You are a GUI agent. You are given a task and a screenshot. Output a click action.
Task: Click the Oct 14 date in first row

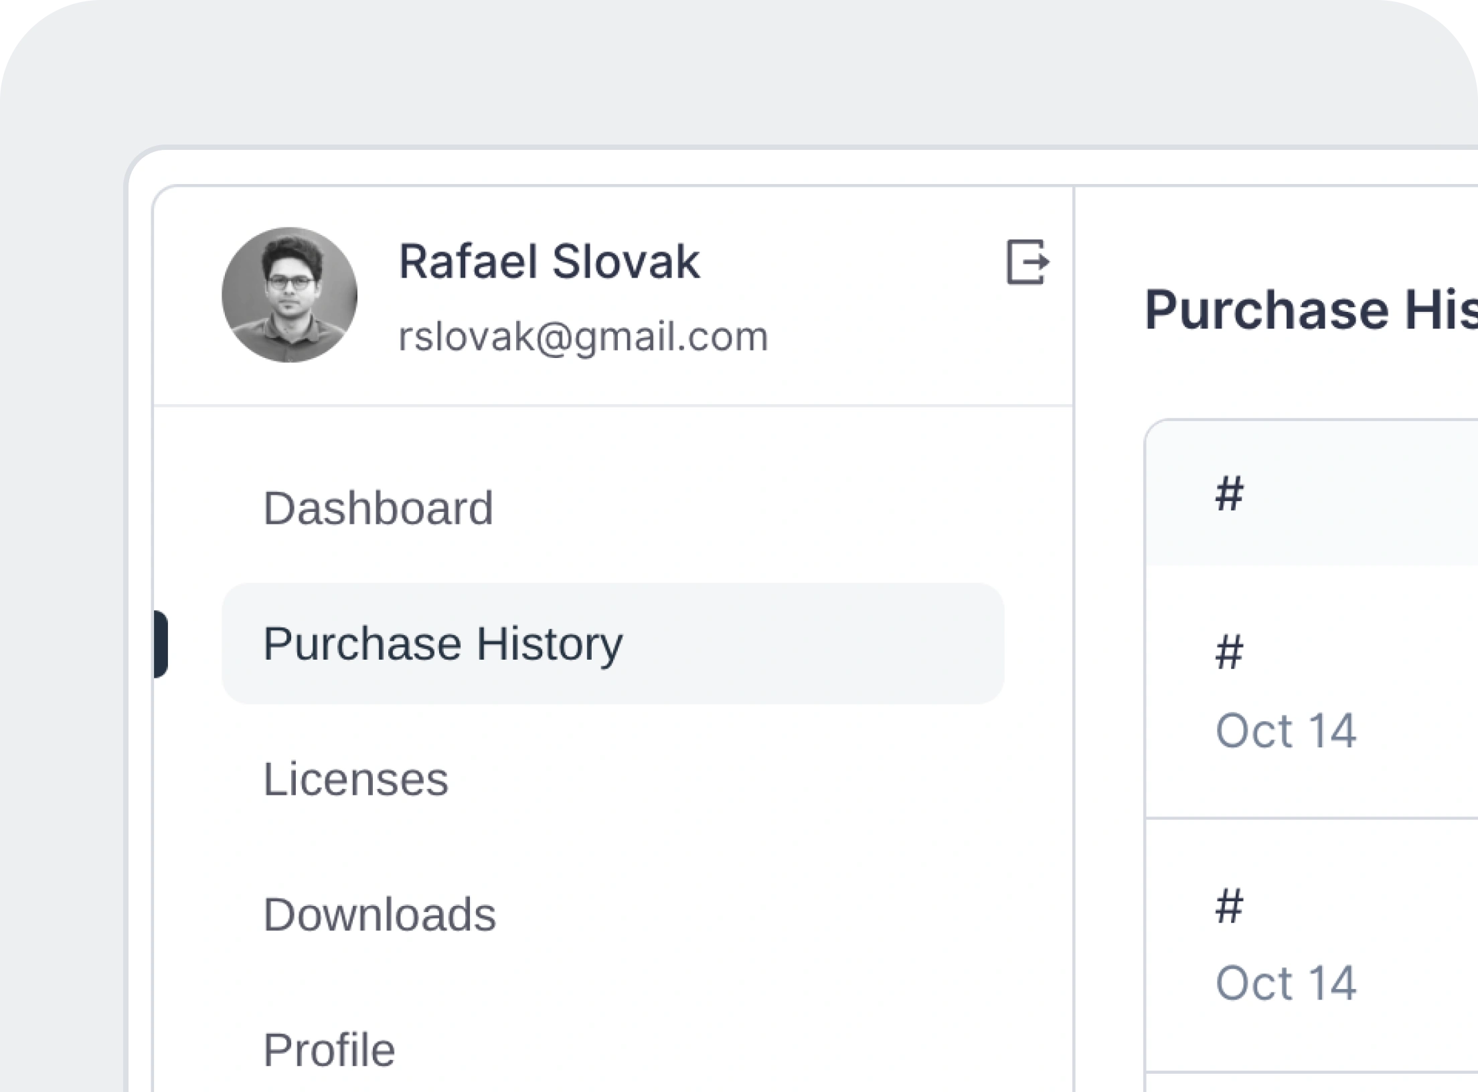pyautogui.click(x=1285, y=731)
